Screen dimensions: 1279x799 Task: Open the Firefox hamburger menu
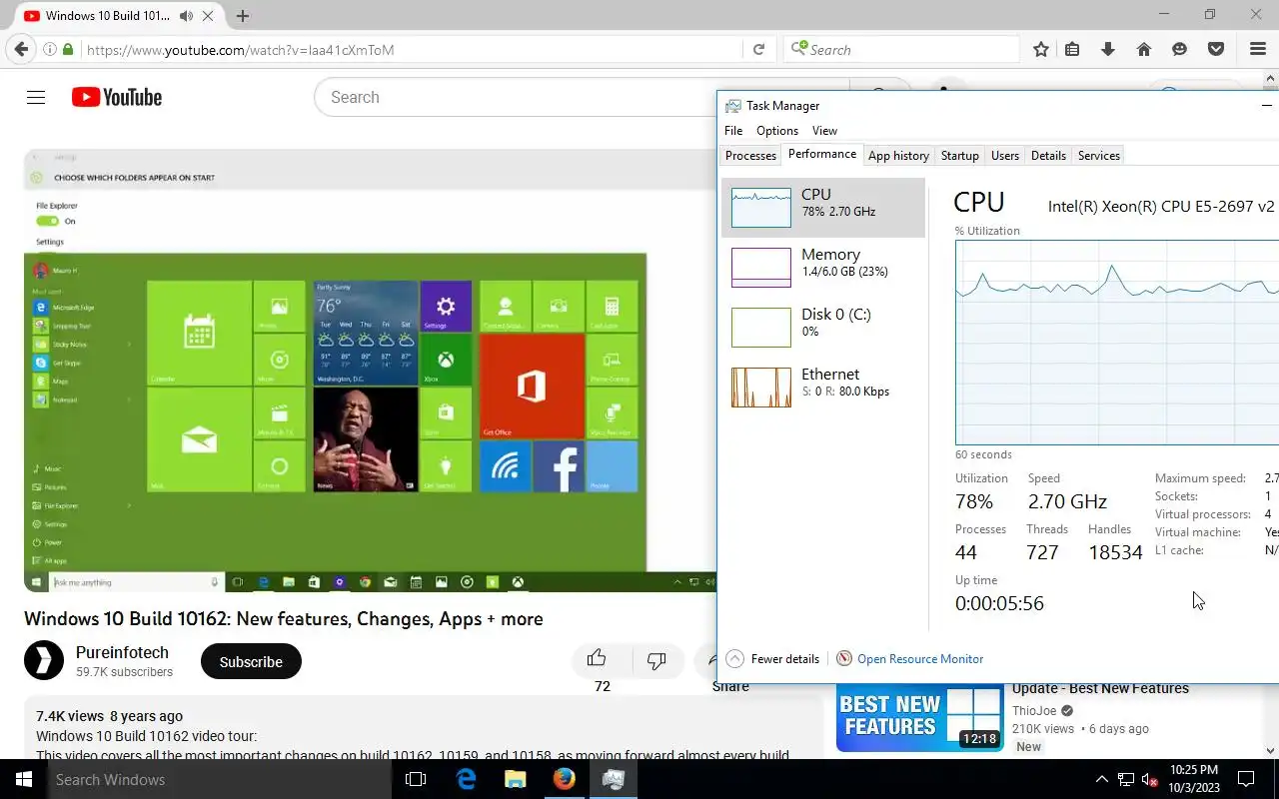click(1258, 49)
